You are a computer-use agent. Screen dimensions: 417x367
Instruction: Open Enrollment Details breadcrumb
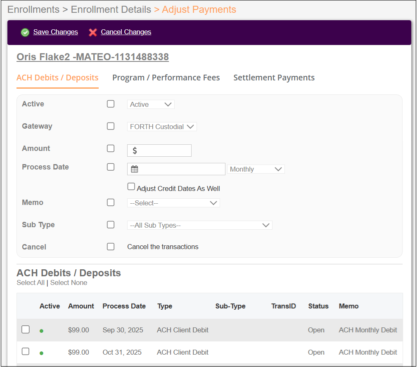tap(111, 9)
